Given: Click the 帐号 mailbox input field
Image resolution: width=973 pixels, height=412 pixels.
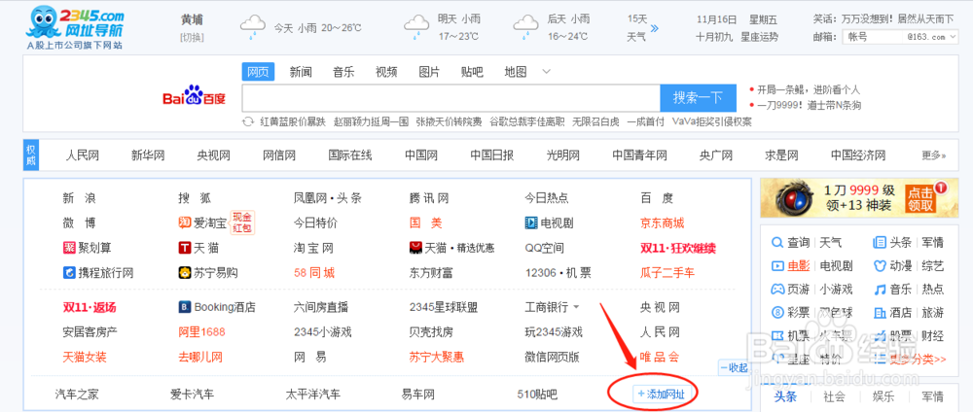Looking at the screenshot, I should (x=873, y=37).
